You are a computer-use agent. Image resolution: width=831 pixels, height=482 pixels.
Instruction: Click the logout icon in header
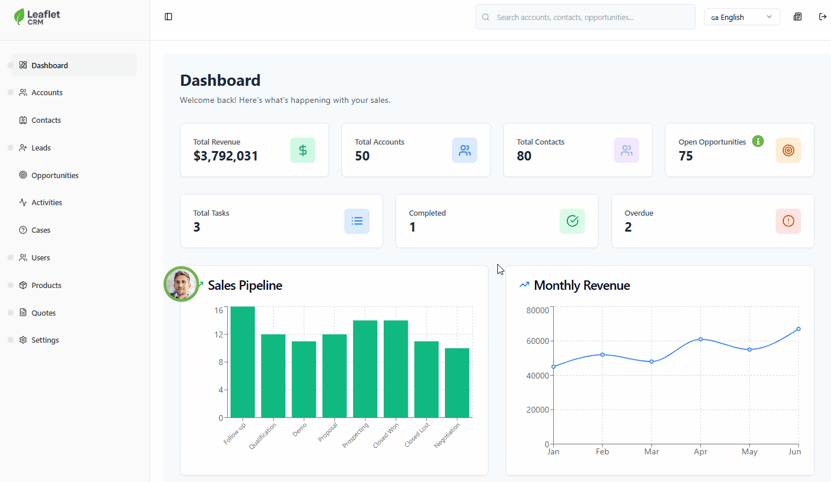point(823,16)
